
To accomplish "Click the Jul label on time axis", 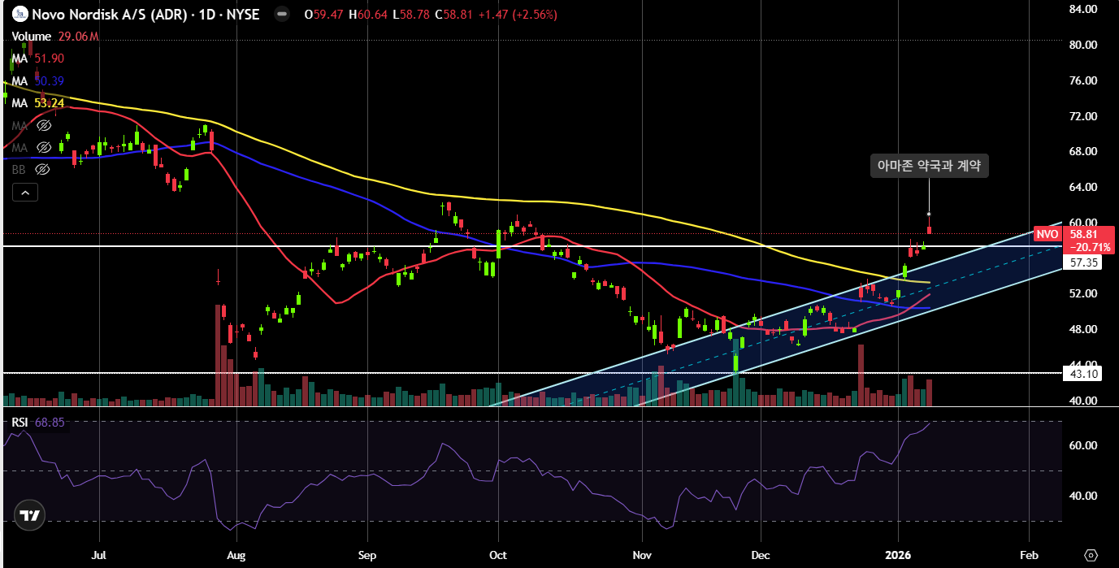I will click(x=99, y=556).
